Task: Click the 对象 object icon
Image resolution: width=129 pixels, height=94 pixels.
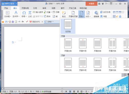Action: click(45, 12)
